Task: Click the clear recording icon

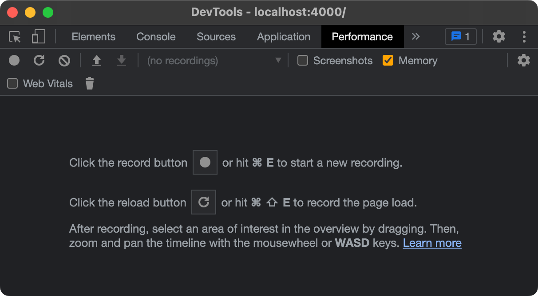Action: click(x=64, y=60)
